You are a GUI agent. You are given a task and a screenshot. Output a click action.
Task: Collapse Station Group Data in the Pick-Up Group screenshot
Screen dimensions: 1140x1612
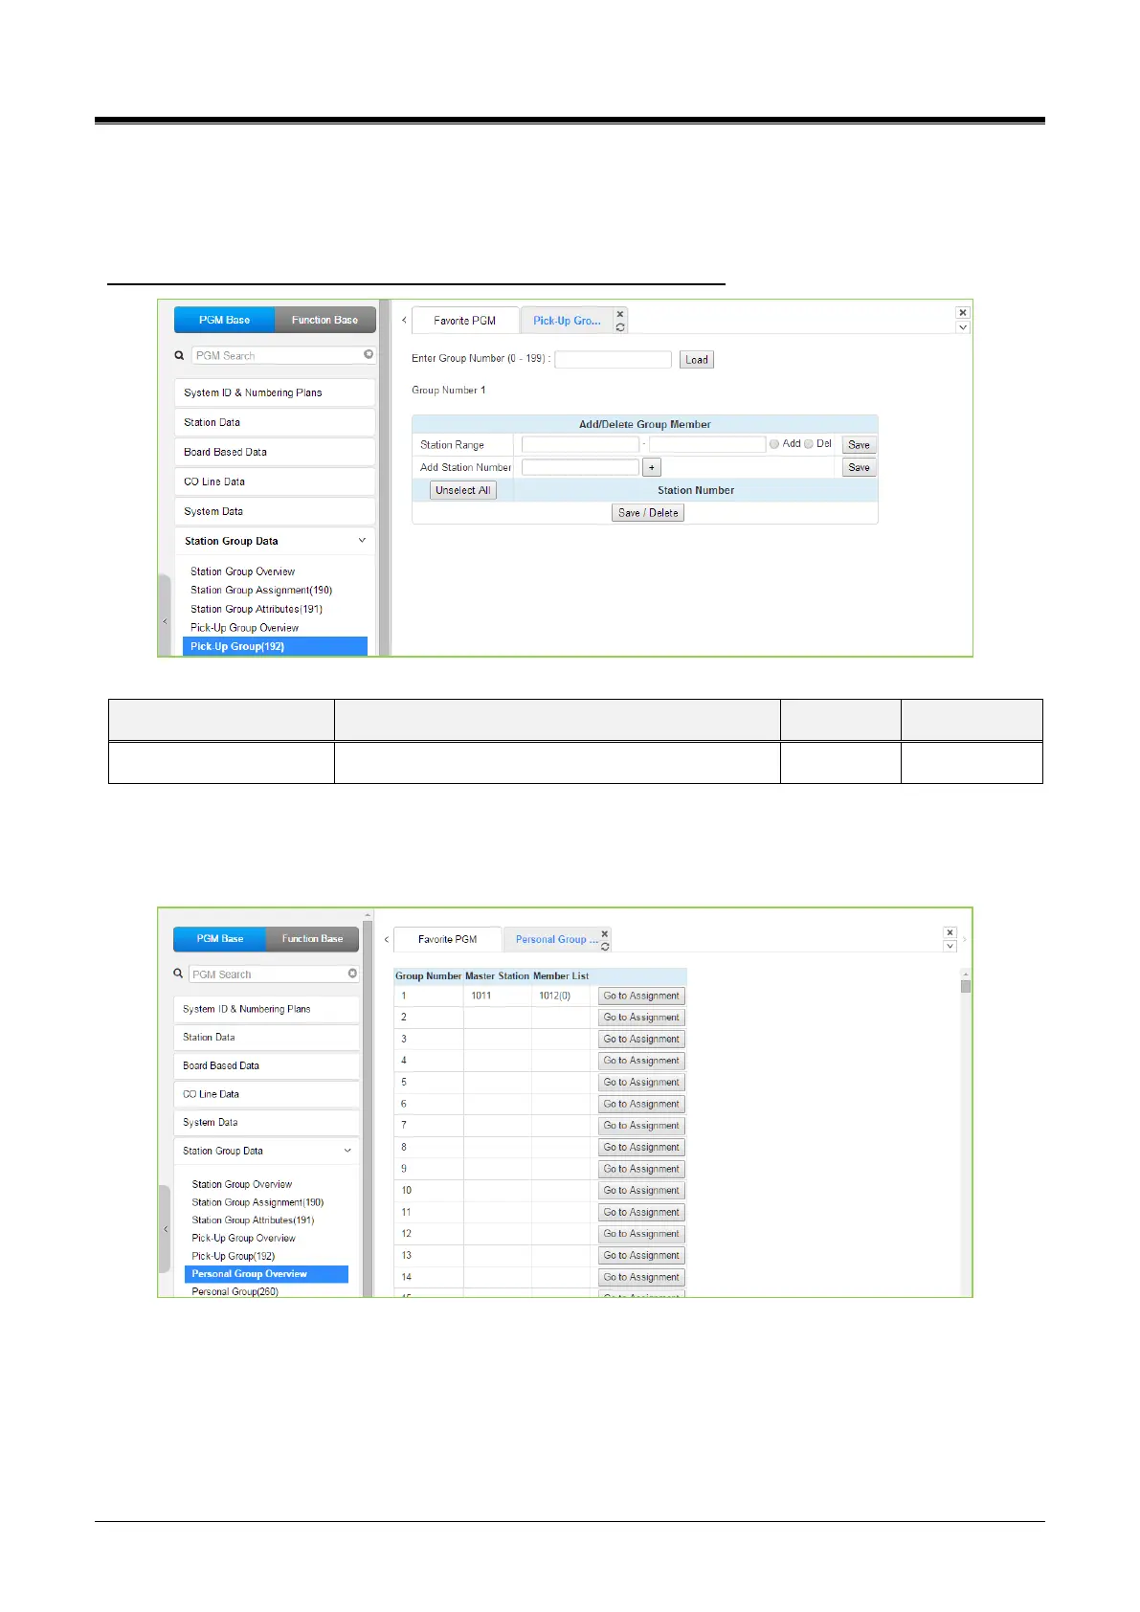pyautogui.click(x=362, y=541)
